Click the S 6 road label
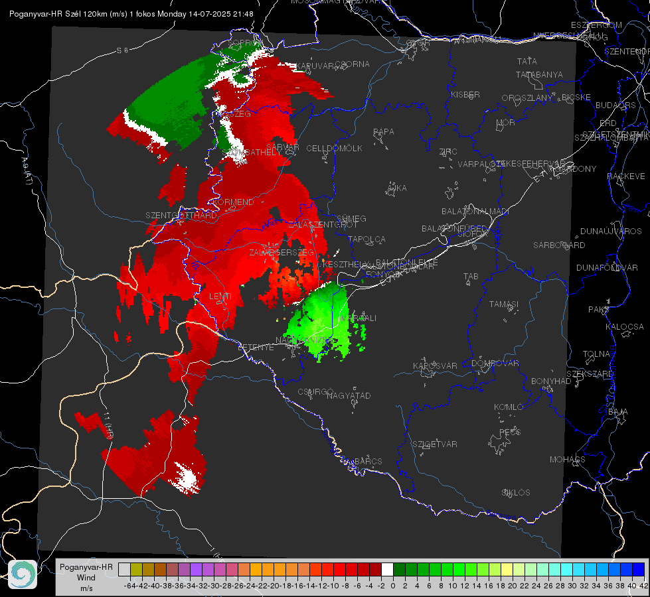 [122, 50]
